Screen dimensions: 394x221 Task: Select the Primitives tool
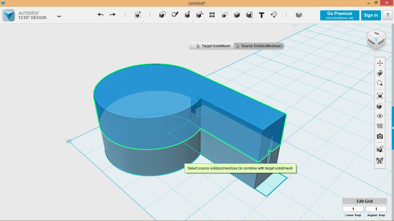click(162, 15)
